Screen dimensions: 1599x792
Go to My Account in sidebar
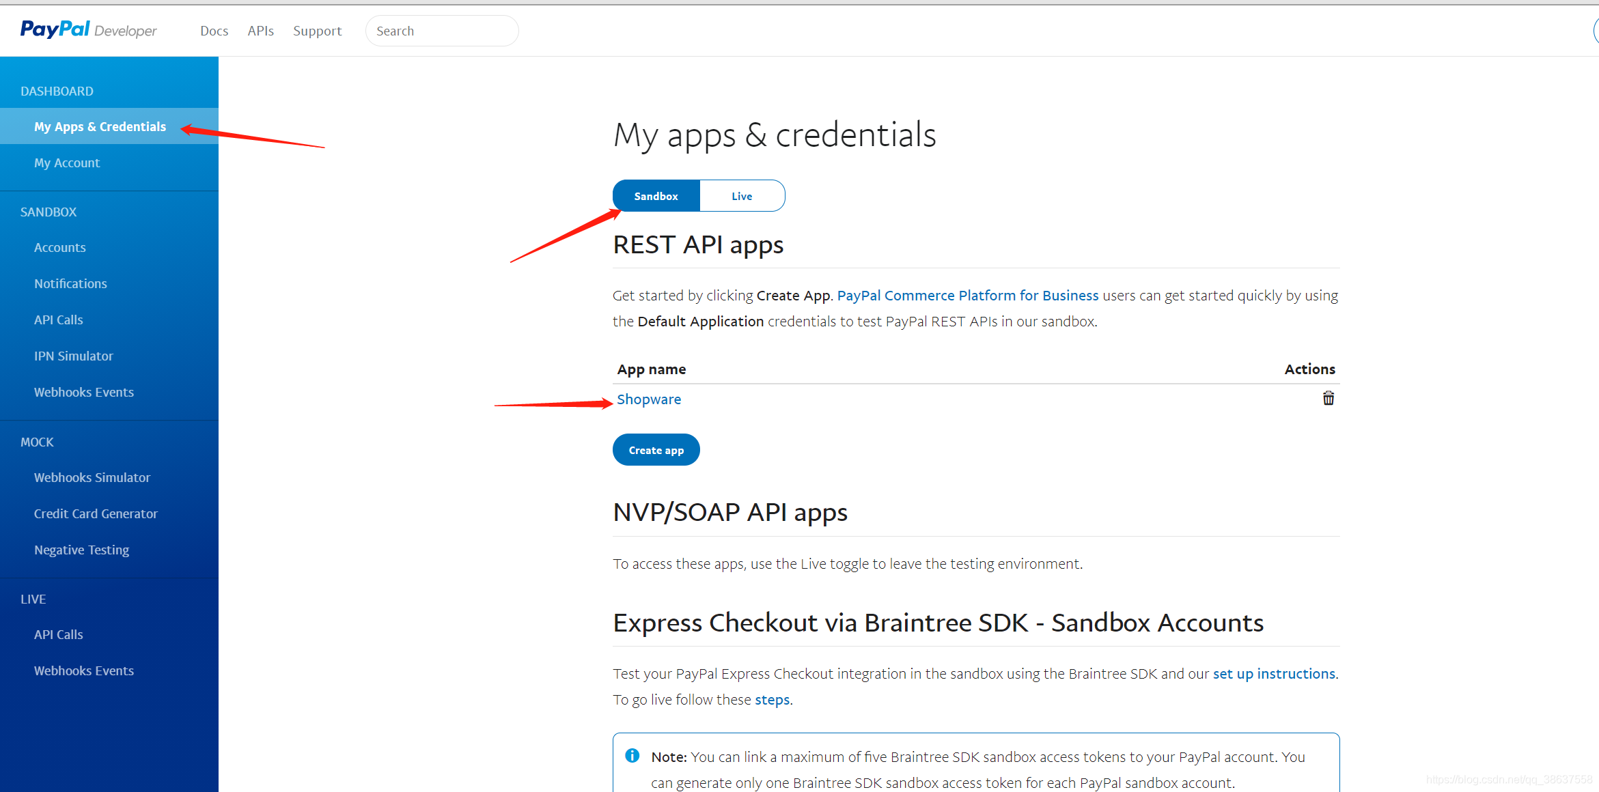[67, 162]
